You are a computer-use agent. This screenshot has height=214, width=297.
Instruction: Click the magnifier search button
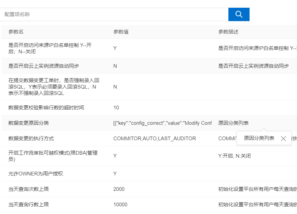click(239, 14)
